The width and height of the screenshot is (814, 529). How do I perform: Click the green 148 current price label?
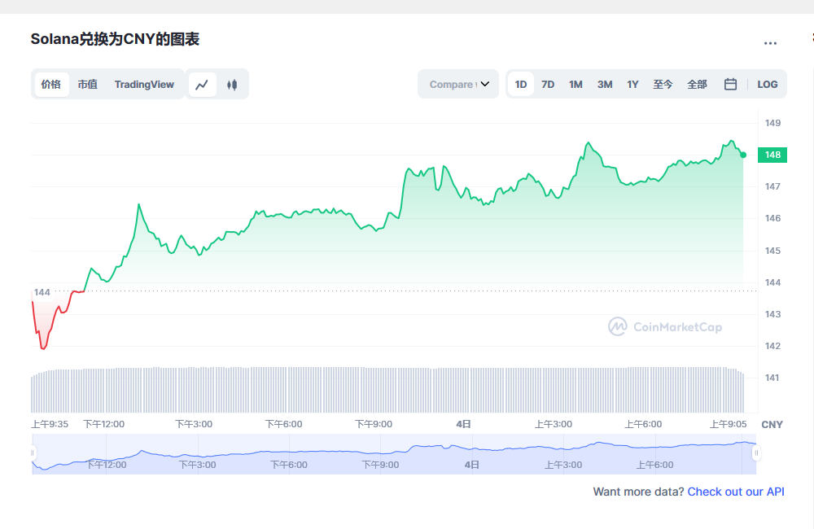772,155
